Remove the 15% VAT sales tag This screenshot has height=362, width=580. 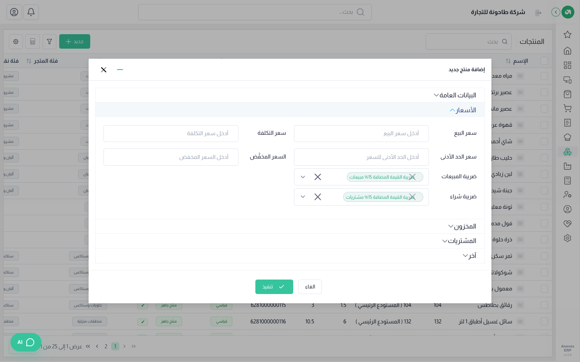pyautogui.click(x=412, y=177)
